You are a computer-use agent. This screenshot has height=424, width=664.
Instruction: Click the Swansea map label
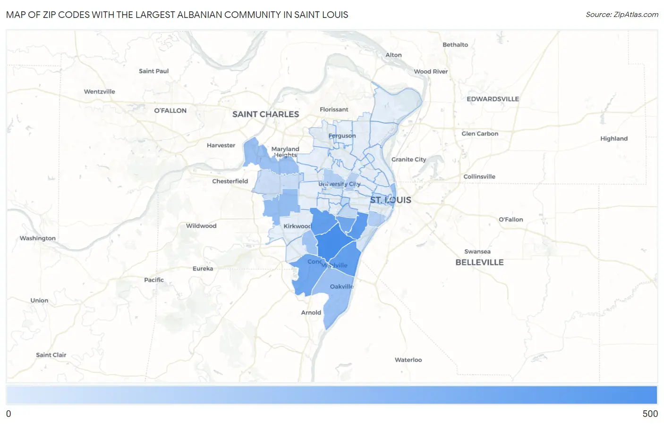(477, 252)
